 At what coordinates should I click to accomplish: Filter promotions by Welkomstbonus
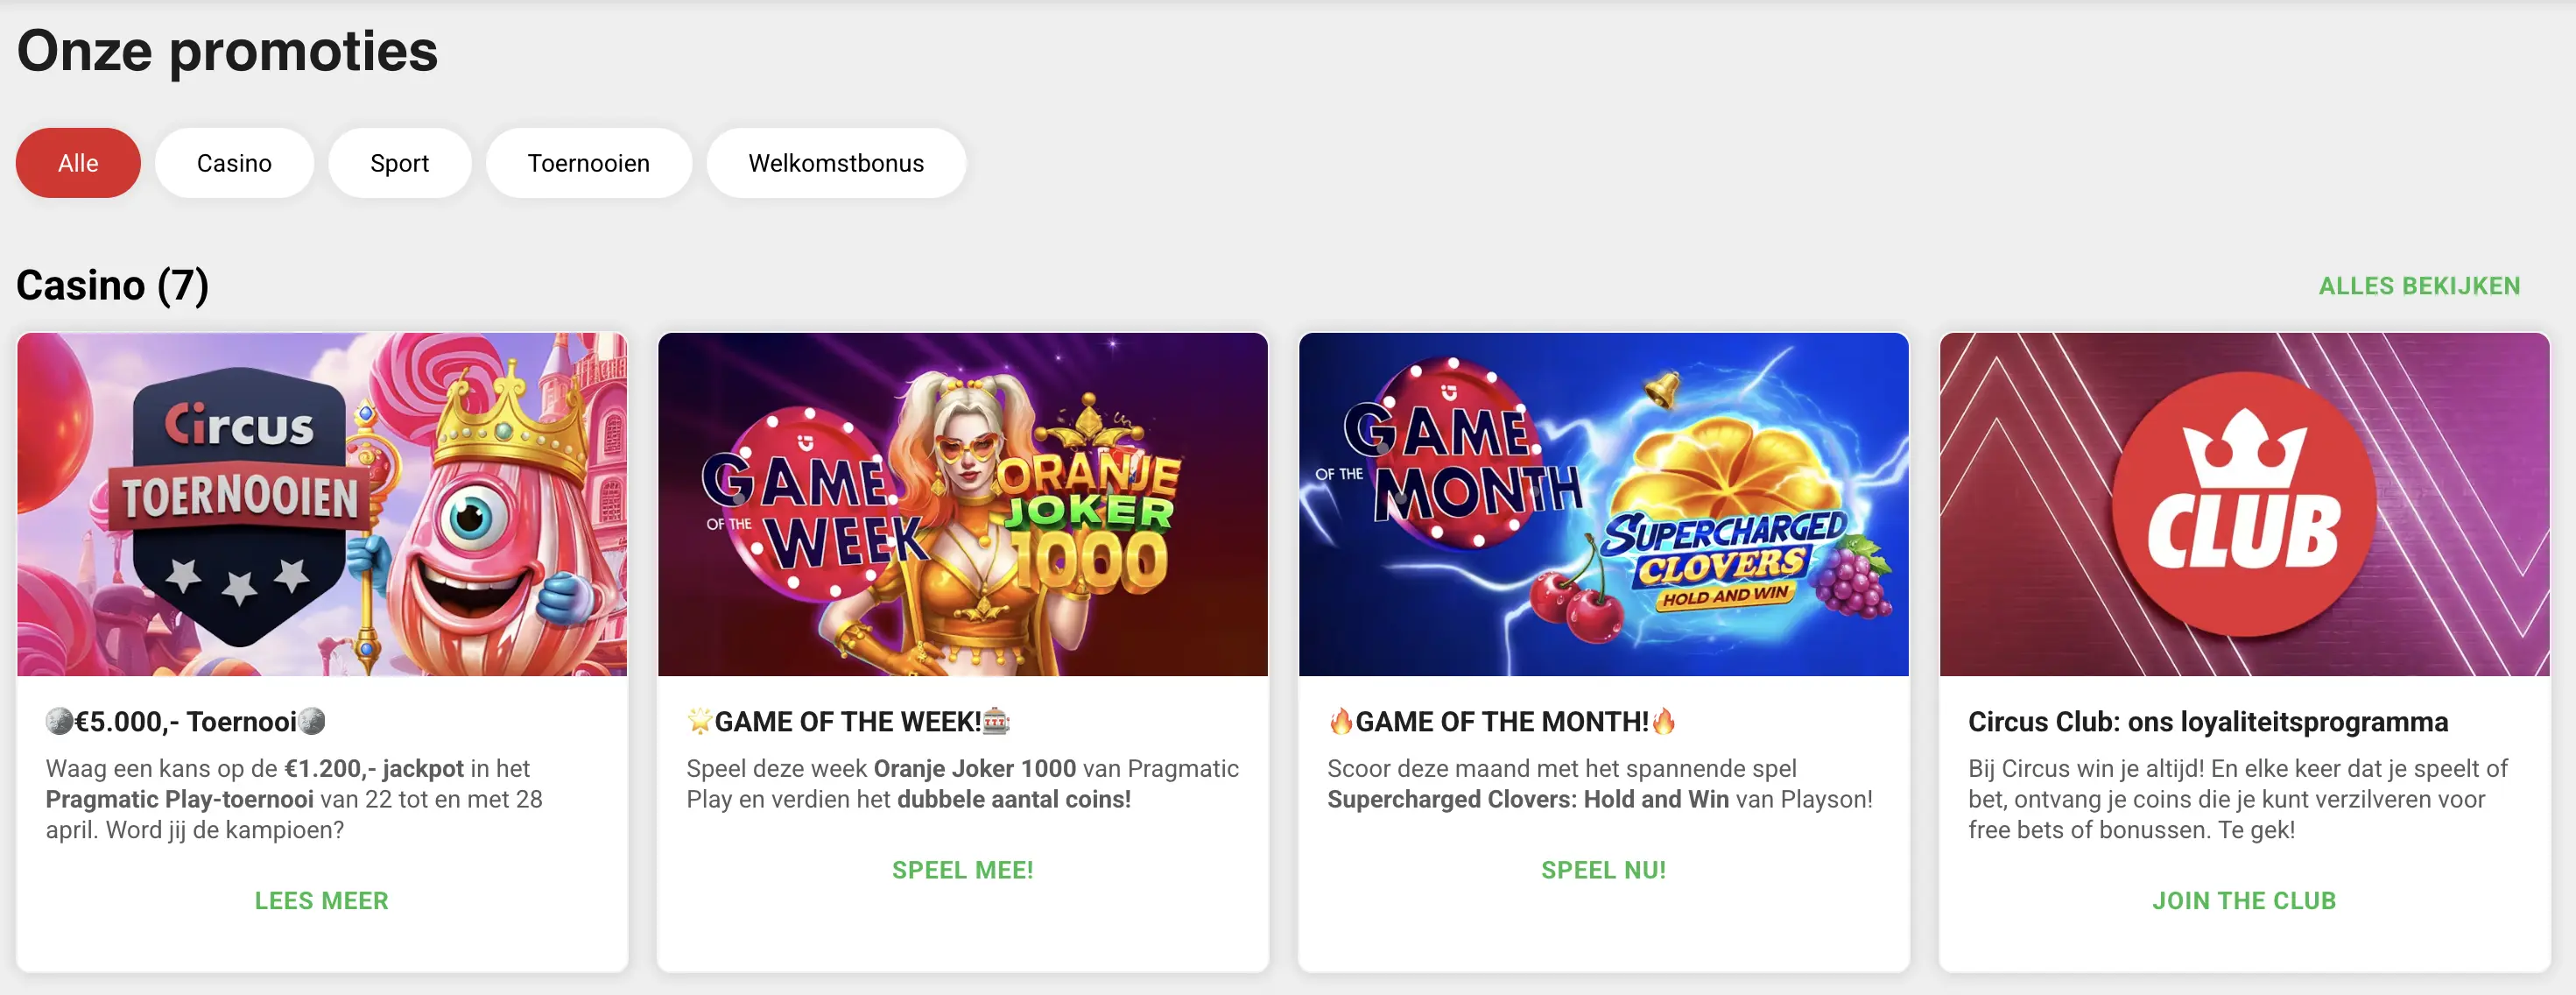click(x=836, y=162)
